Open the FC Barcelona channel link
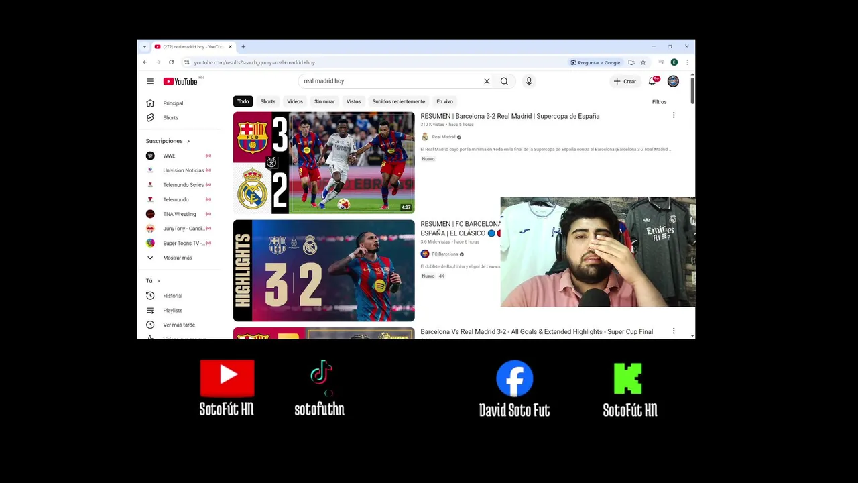The width and height of the screenshot is (858, 483). [444, 254]
